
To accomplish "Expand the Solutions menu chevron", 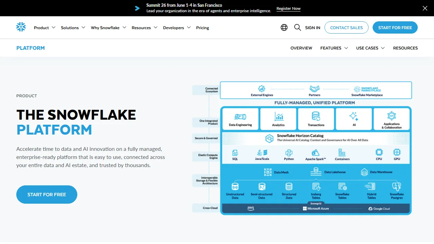I will (x=83, y=27).
